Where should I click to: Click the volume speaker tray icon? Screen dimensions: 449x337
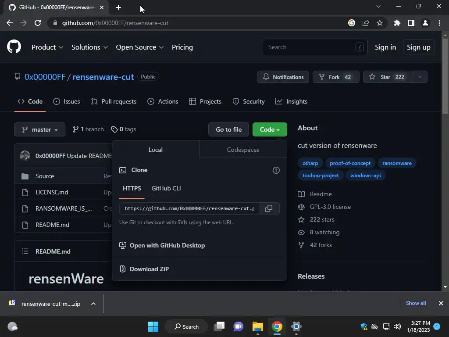(x=397, y=326)
